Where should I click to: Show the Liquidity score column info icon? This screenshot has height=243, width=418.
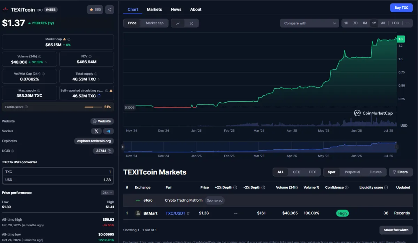click(x=386, y=187)
